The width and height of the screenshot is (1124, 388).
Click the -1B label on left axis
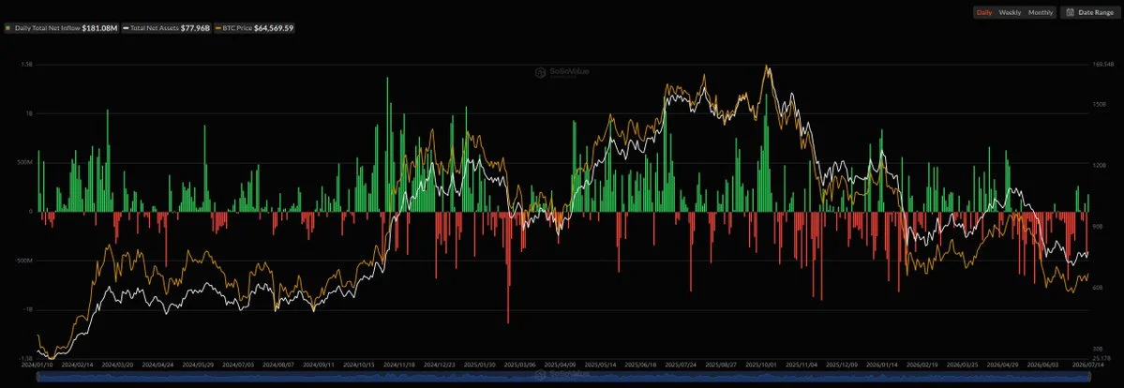point(27,309)
